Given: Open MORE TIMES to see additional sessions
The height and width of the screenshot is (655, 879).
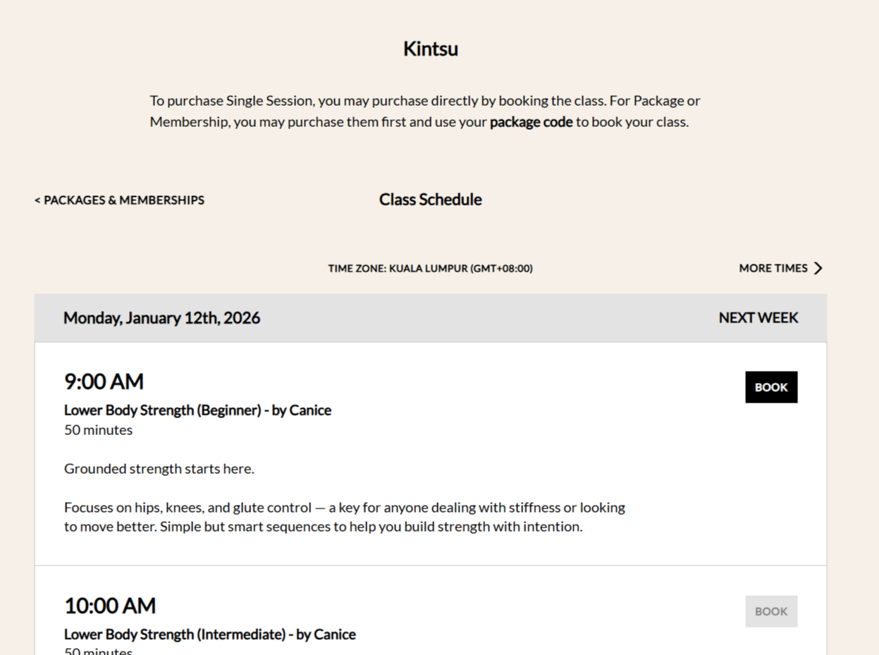Looking at the screenshot, I should (x=773, y=268).
